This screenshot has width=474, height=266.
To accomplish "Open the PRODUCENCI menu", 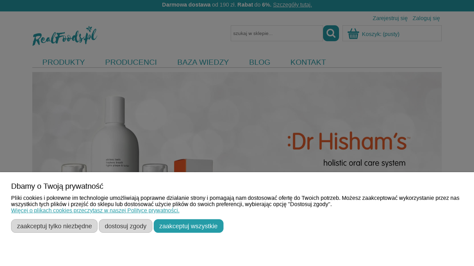I will (x=131, y=62).
